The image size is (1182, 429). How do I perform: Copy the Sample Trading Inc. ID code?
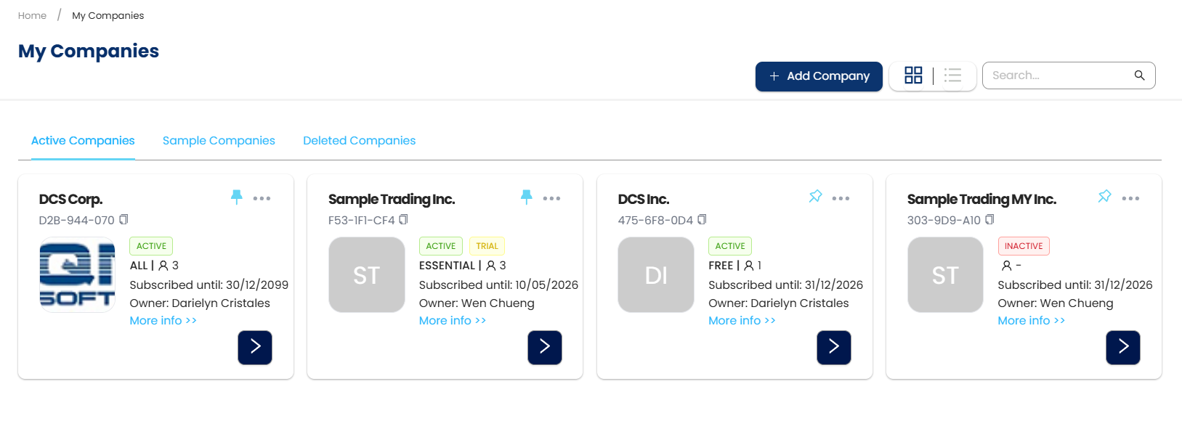pyautogui.click(x=404, y=219)
